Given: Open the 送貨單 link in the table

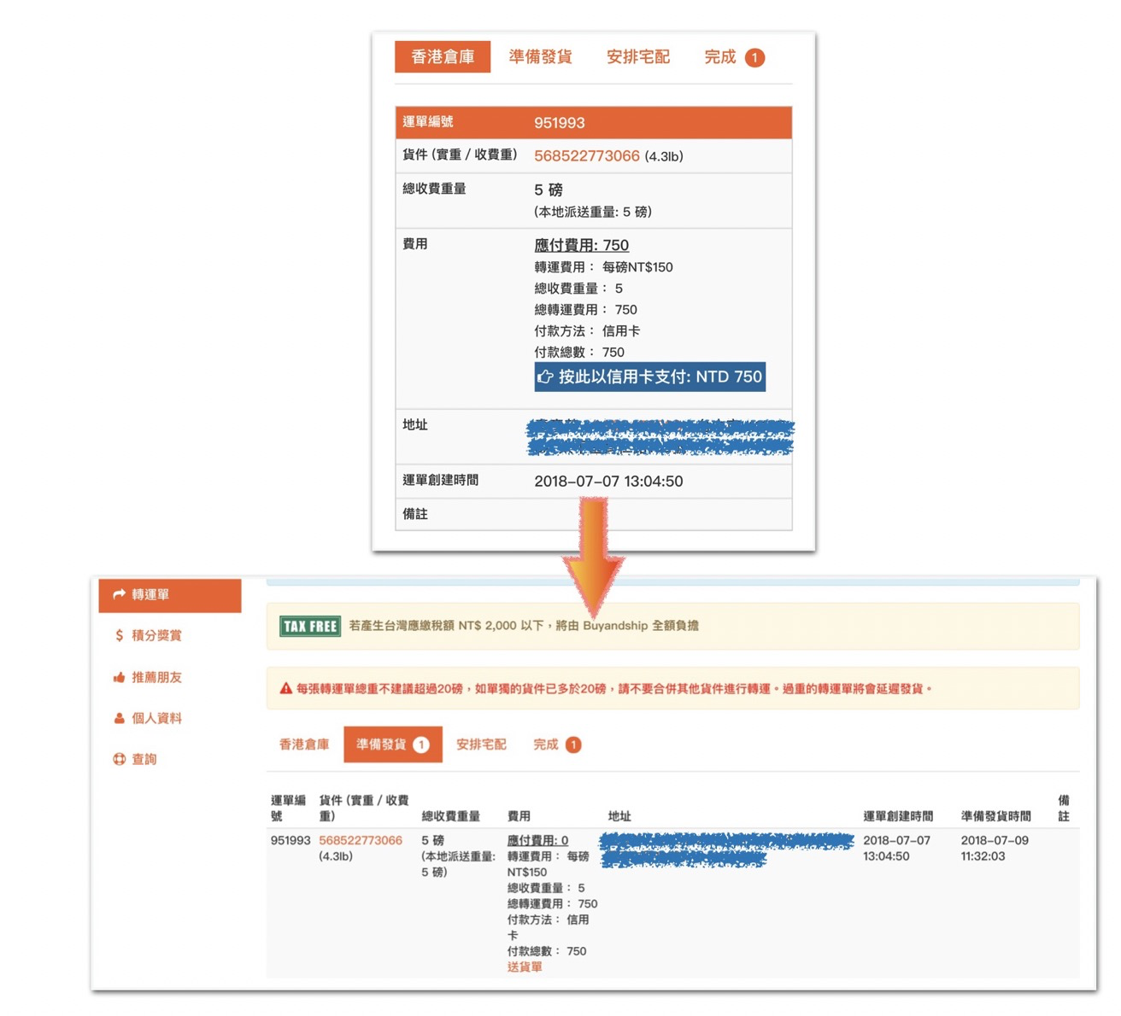Looking at the screenshot, I should click(x=525, y=966).
